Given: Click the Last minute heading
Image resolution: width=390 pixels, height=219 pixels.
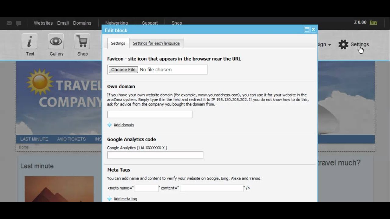Looking at the screenshot, I should pyautogui.click(x=37, y=166).
